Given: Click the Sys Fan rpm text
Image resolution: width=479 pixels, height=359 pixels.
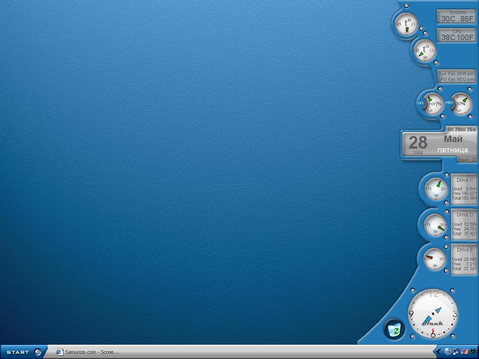Looking at the screenshot, I should (457, 74).
